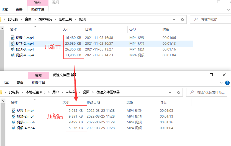Screen dimensions: 231x146
Task: Click date 2022-03-25 11:29
Action: click(x=101, y=122)
